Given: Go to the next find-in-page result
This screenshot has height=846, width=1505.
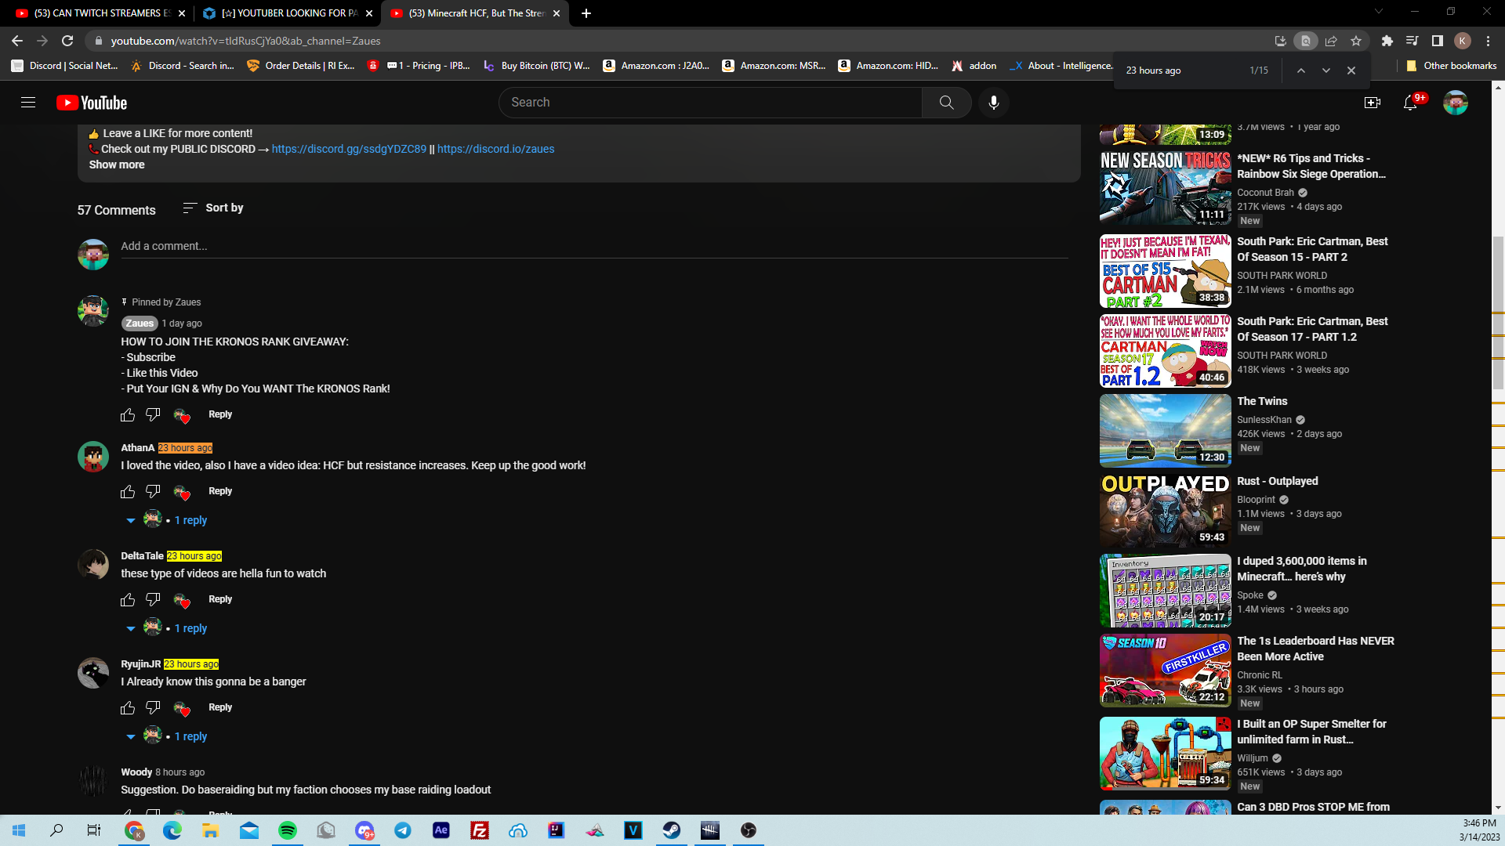Looking at the screenshot, I should pos(1325,70).
